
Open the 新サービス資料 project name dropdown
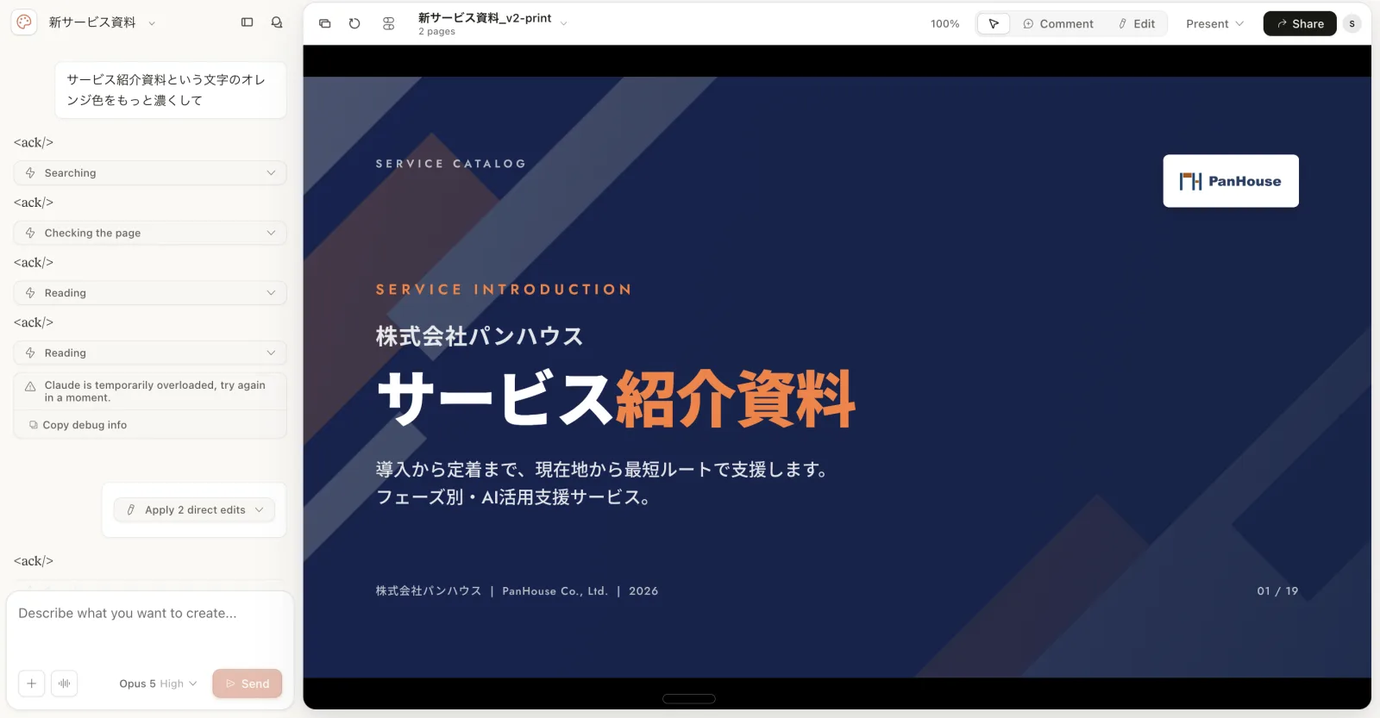tap(102, 22)
